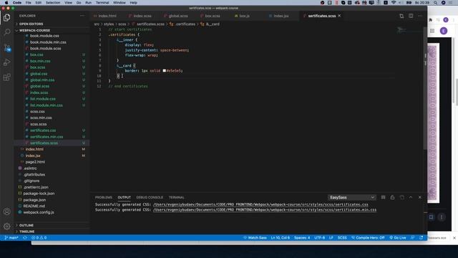Open the Debug Console panel tab
This screenshot has height=258, width=458.
(x=150, y=198)
